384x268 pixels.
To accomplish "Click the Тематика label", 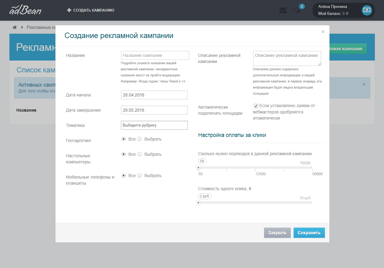I will coord(75,125).
